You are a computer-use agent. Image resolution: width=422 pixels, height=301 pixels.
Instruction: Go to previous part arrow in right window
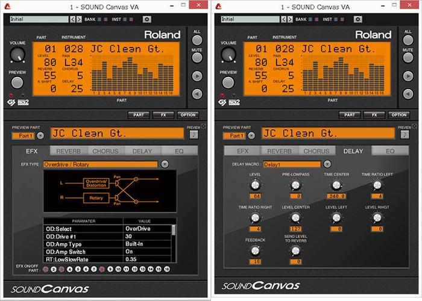(x=408, y=94)
